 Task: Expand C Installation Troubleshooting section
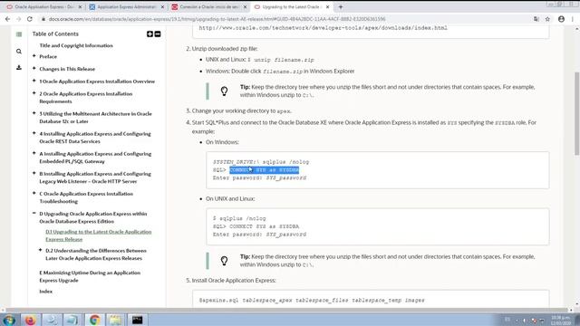(34, 193)
